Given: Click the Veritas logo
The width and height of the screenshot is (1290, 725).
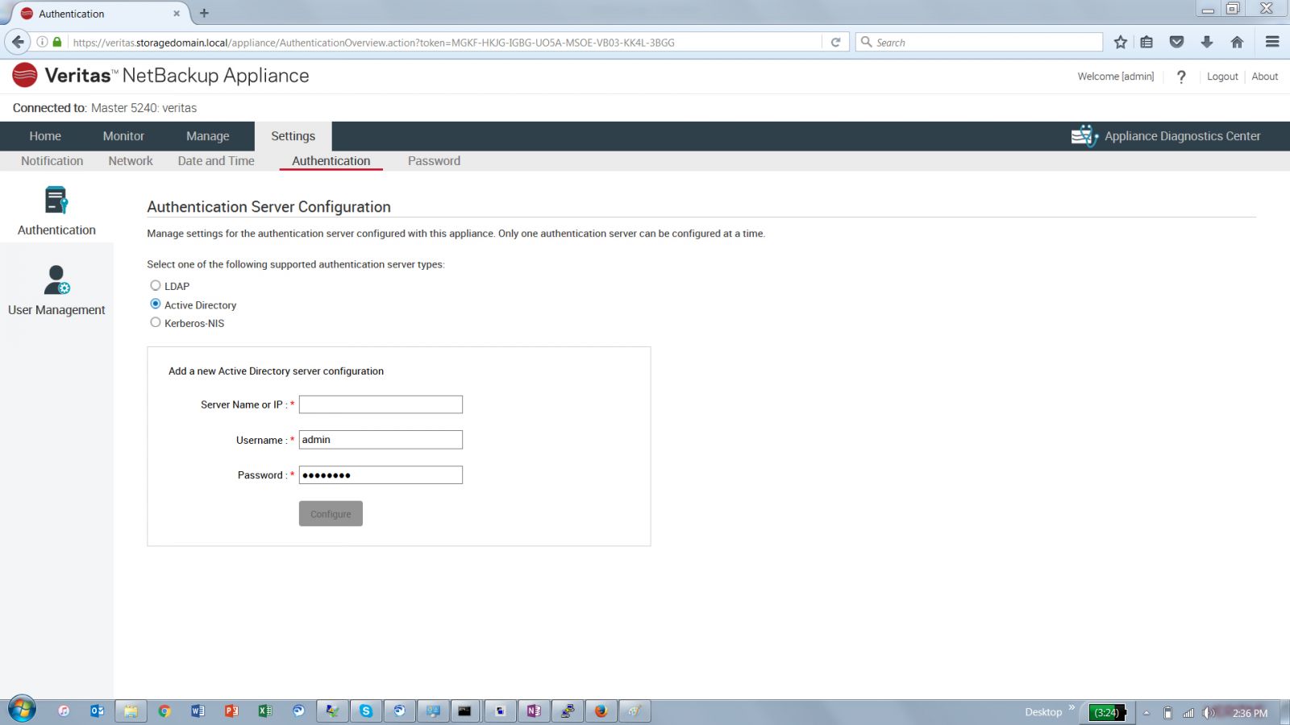Looking at the screenshot, I should [25, 75].
